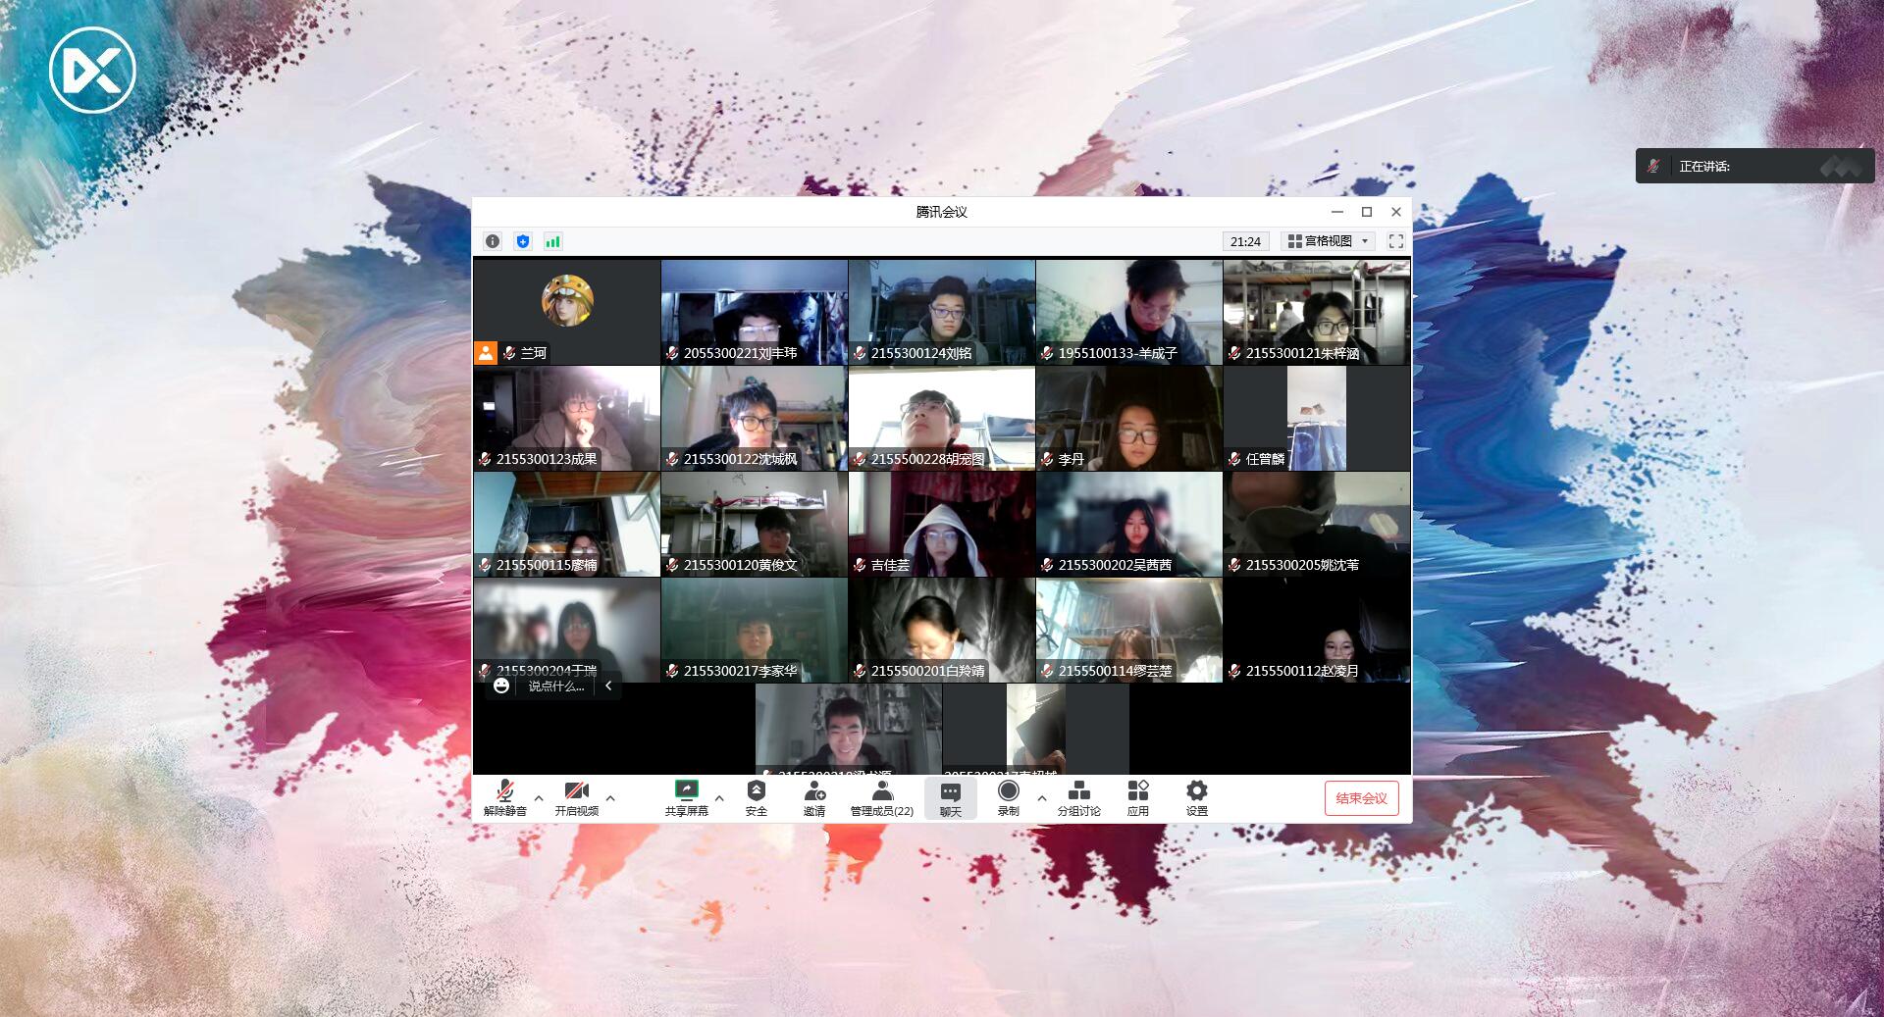This screenshot has height=1017, width=1884.
Task: Click the 说点什么 chat input box
Action: pos(555,686)
